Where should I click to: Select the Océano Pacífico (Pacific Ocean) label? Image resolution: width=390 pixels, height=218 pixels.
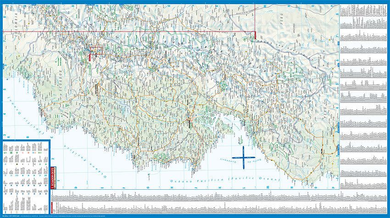pos(225,181)
